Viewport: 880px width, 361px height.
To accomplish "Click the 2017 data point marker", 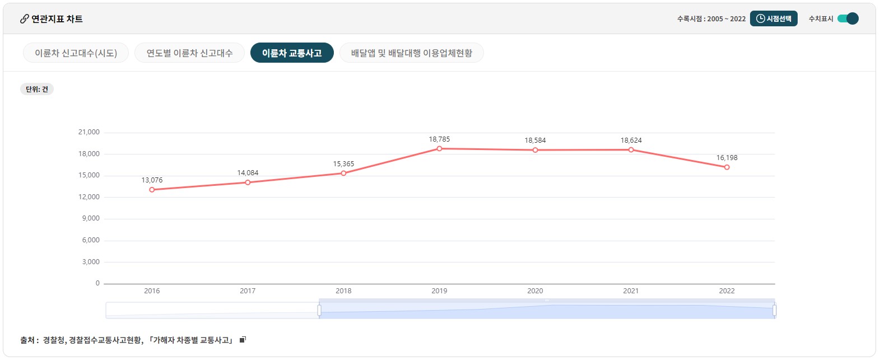I will point(248,182).
